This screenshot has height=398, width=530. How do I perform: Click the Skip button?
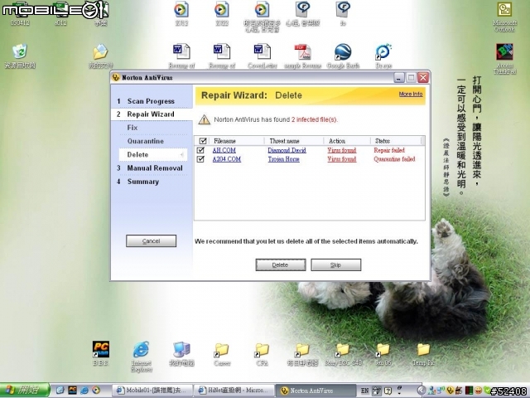(335, 265)
